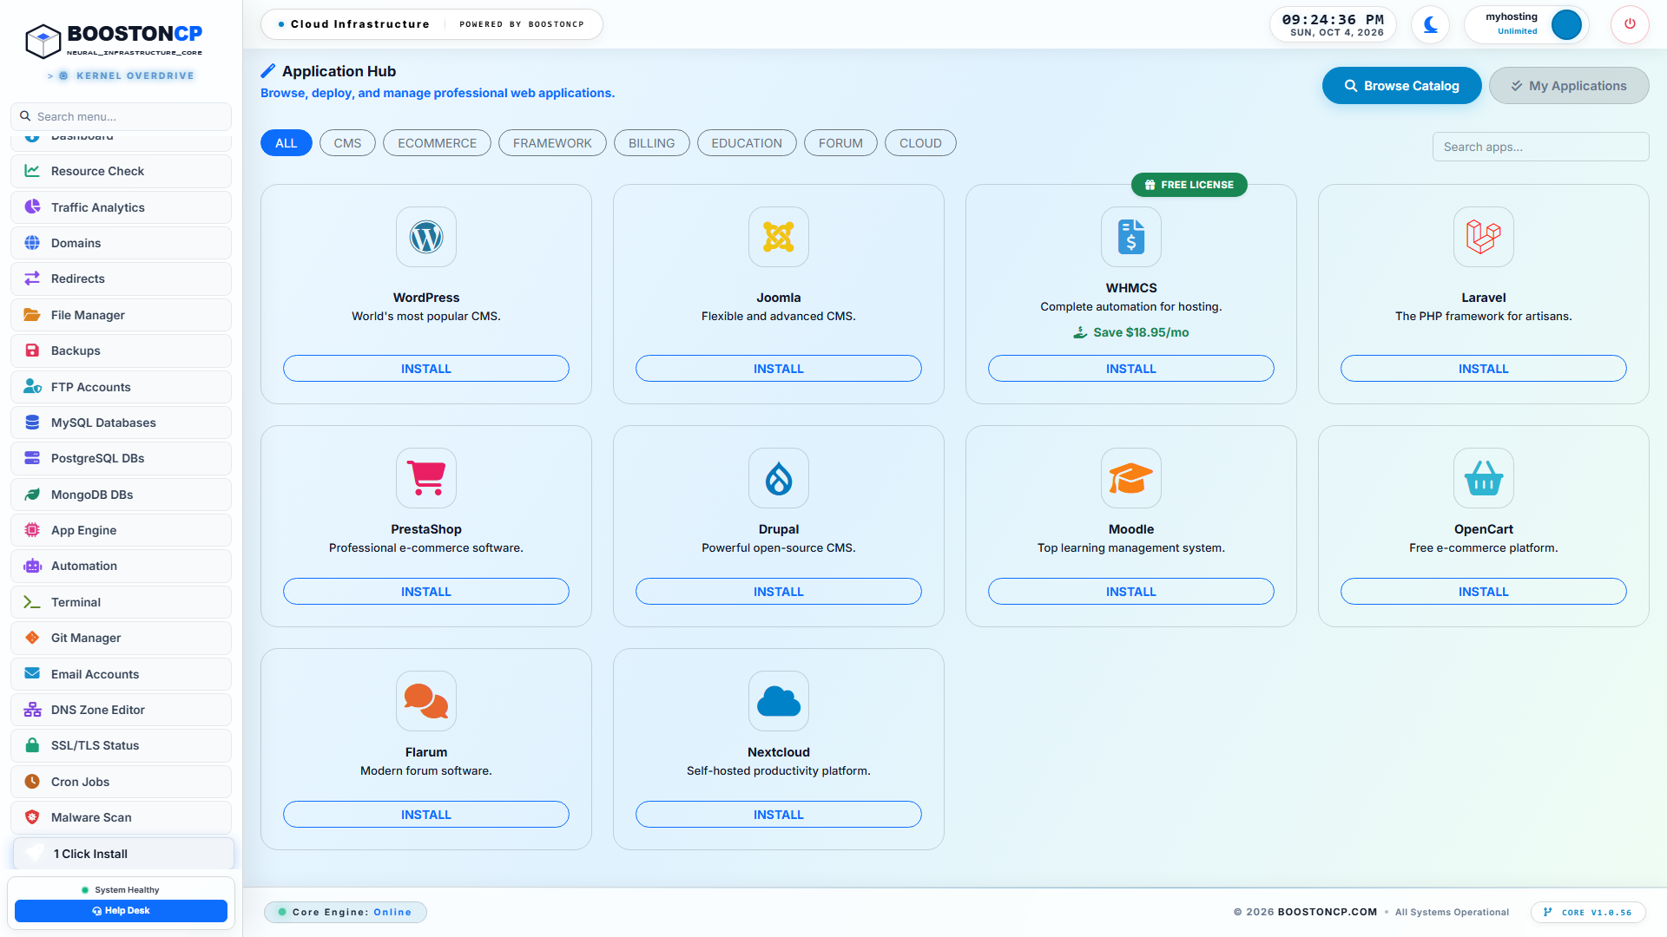Open SSL/TLS Status in sidebar
The width and height of the screenshot is (1667, 937).
pyautogui.click(x=121, y=745)
